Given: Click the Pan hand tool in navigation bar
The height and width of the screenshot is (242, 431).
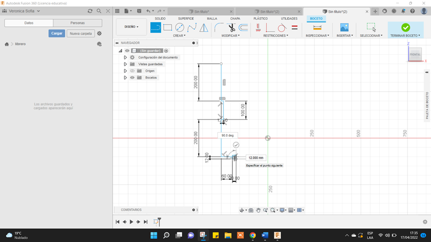Looking at the screenshot, I should (258, 210).
